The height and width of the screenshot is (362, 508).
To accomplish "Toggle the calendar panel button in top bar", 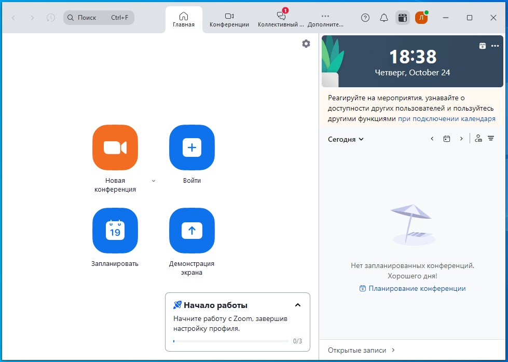I will coord(402,18).
